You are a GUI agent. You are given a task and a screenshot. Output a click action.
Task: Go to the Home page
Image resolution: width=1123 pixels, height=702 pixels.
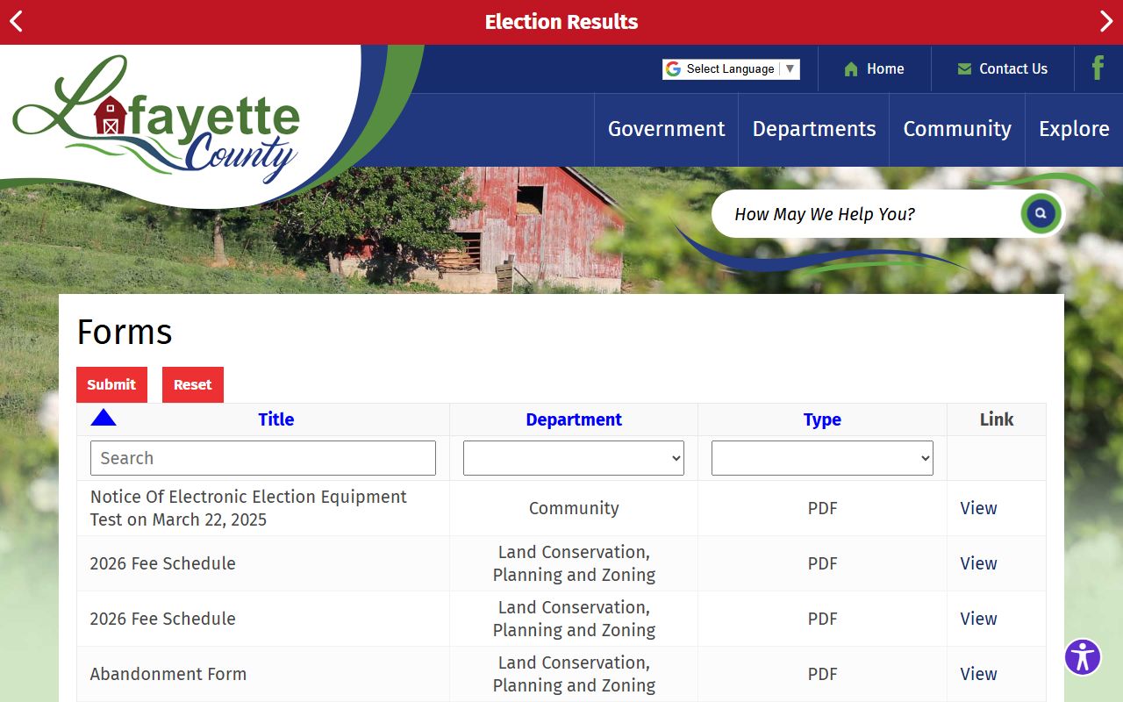point(874,68)
